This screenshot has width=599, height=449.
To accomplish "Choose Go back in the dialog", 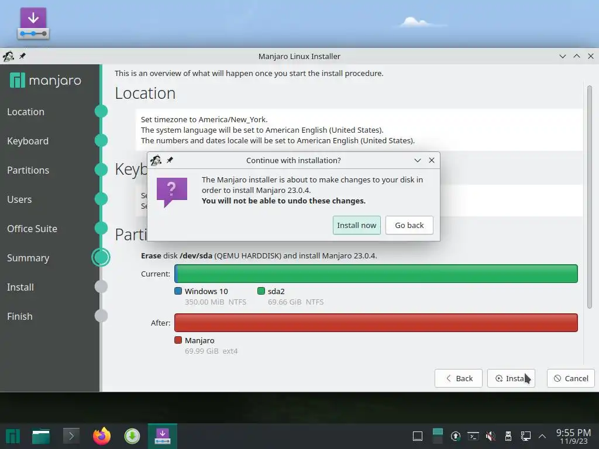I will (409, 225).
